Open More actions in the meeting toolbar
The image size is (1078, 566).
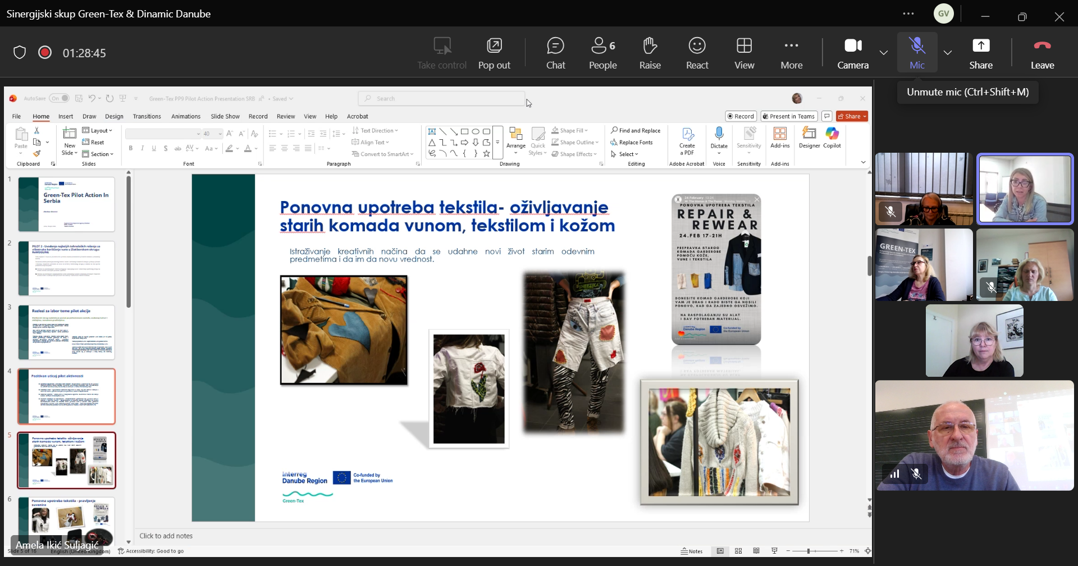click(791, 53)
